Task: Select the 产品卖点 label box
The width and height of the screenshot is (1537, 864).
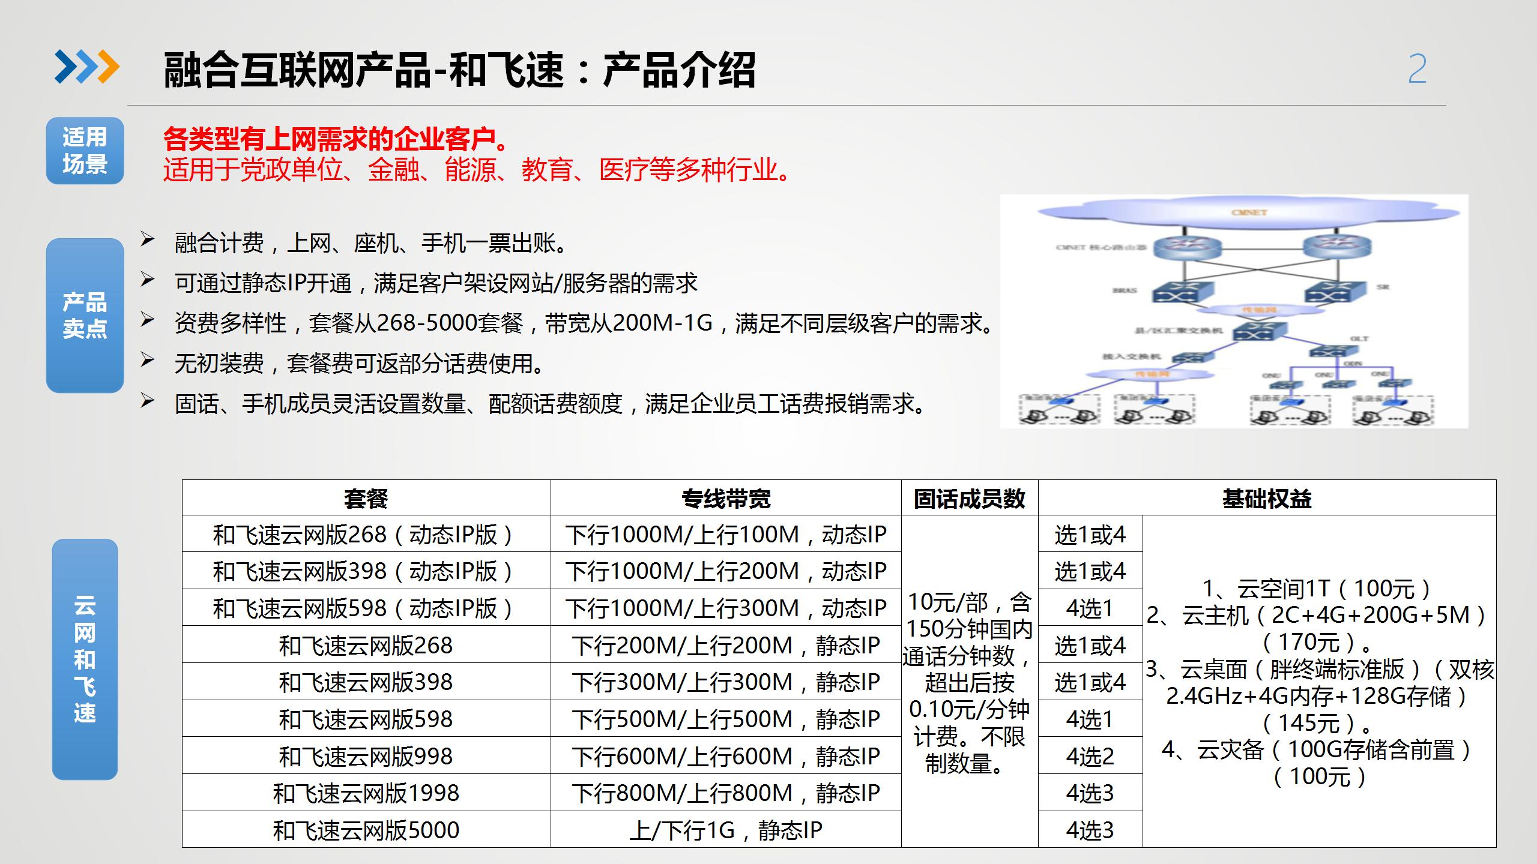Action: [85, 316]
